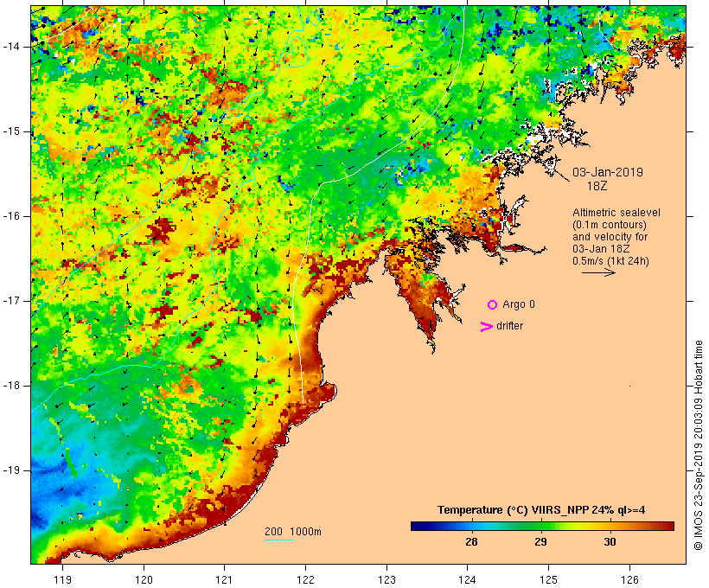Click the magenta Argo 0 circle marker

[493, 305]
